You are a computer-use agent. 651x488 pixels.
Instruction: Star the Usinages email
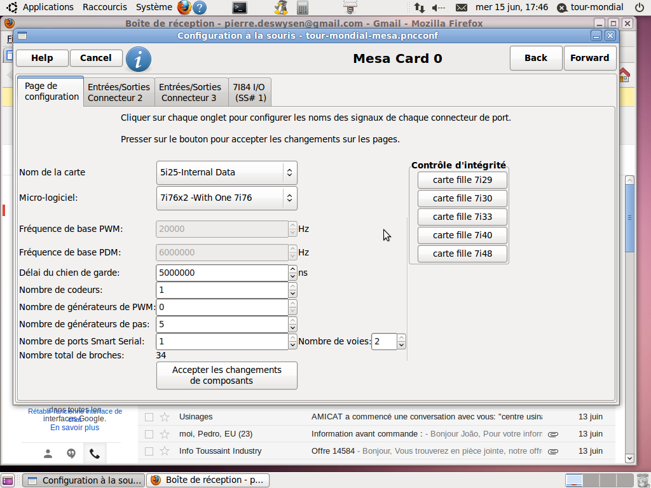165,417
